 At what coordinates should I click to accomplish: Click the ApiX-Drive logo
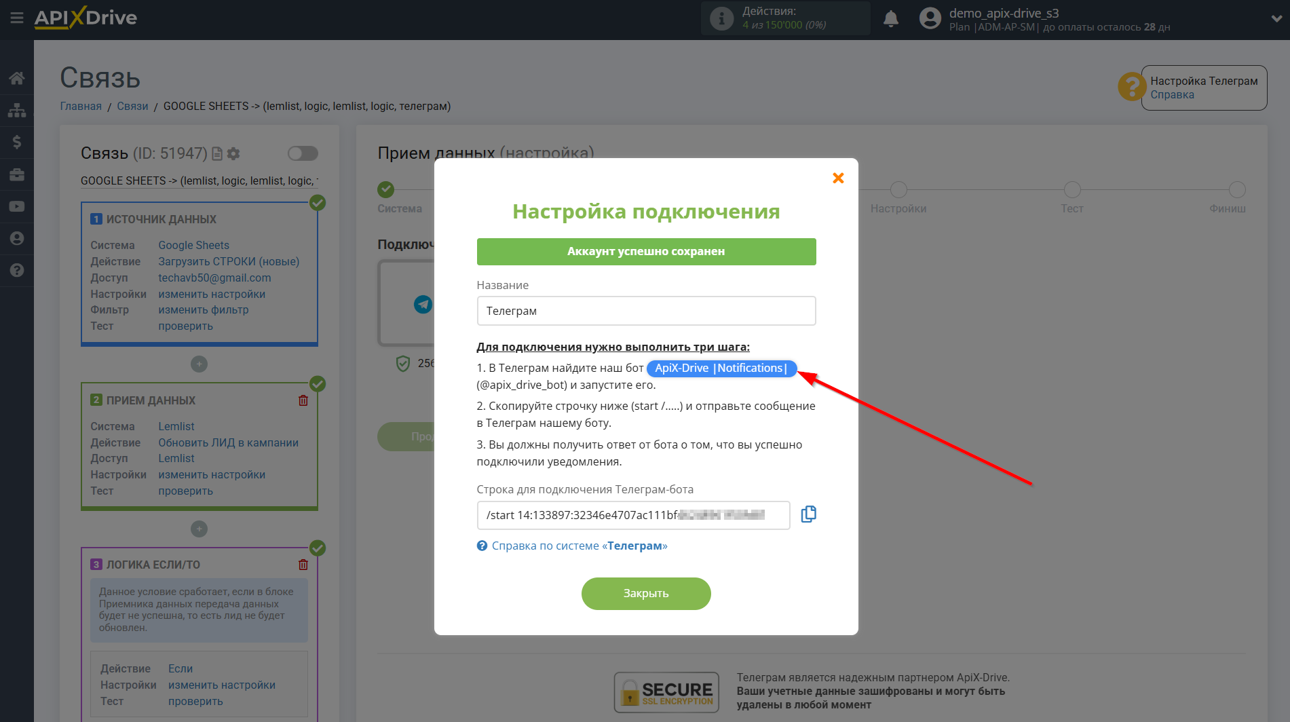[x=86, y=18]
